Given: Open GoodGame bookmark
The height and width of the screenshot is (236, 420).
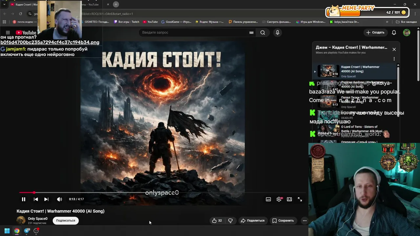Looking at the screenshot, I should point(176,22).
